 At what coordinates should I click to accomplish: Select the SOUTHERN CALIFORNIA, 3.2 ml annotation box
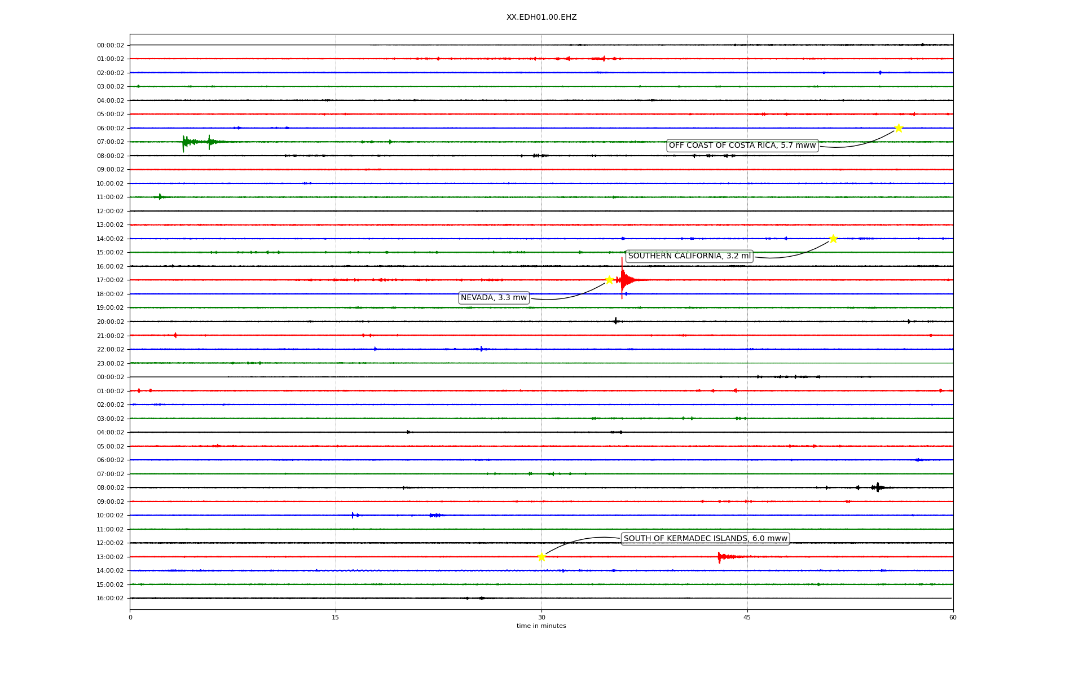pyautogui.click(x=689, y=256)
